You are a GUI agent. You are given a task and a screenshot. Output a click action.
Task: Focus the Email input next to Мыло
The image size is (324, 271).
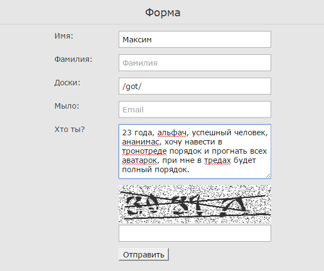tap(195, 109)
